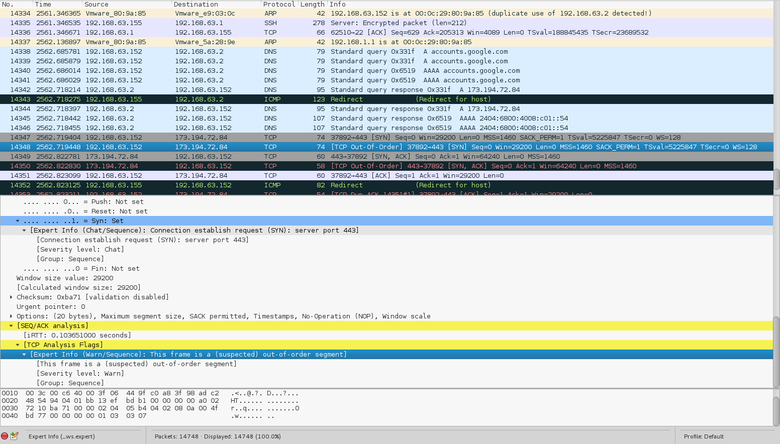780x444 pixels.
Task: Select the 'Reset: Not set' flag line
Action: pos(85,211)
